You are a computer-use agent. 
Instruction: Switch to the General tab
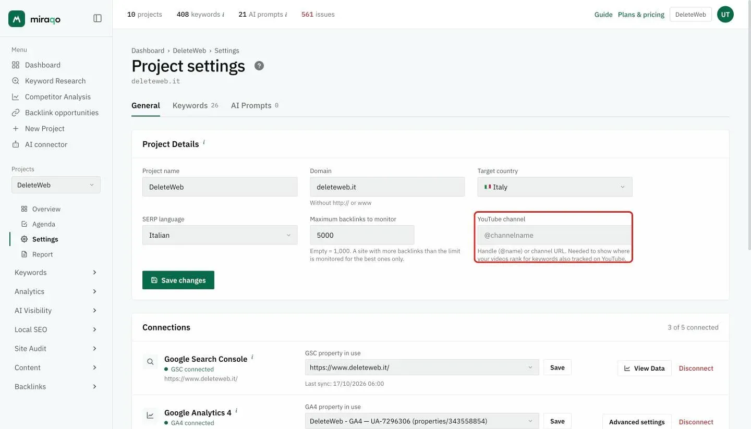pyautogui.click(x=146, y=105)
